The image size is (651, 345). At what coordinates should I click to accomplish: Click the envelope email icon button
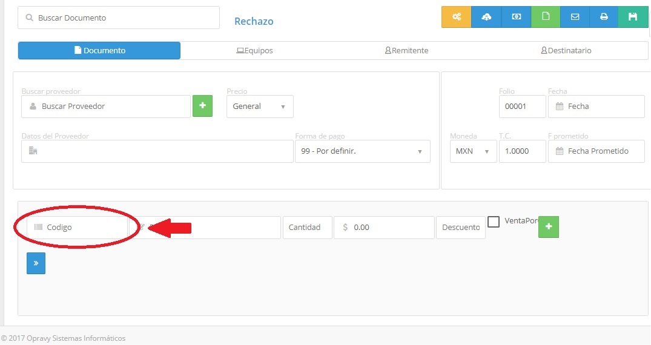click(x=575, y=17)
